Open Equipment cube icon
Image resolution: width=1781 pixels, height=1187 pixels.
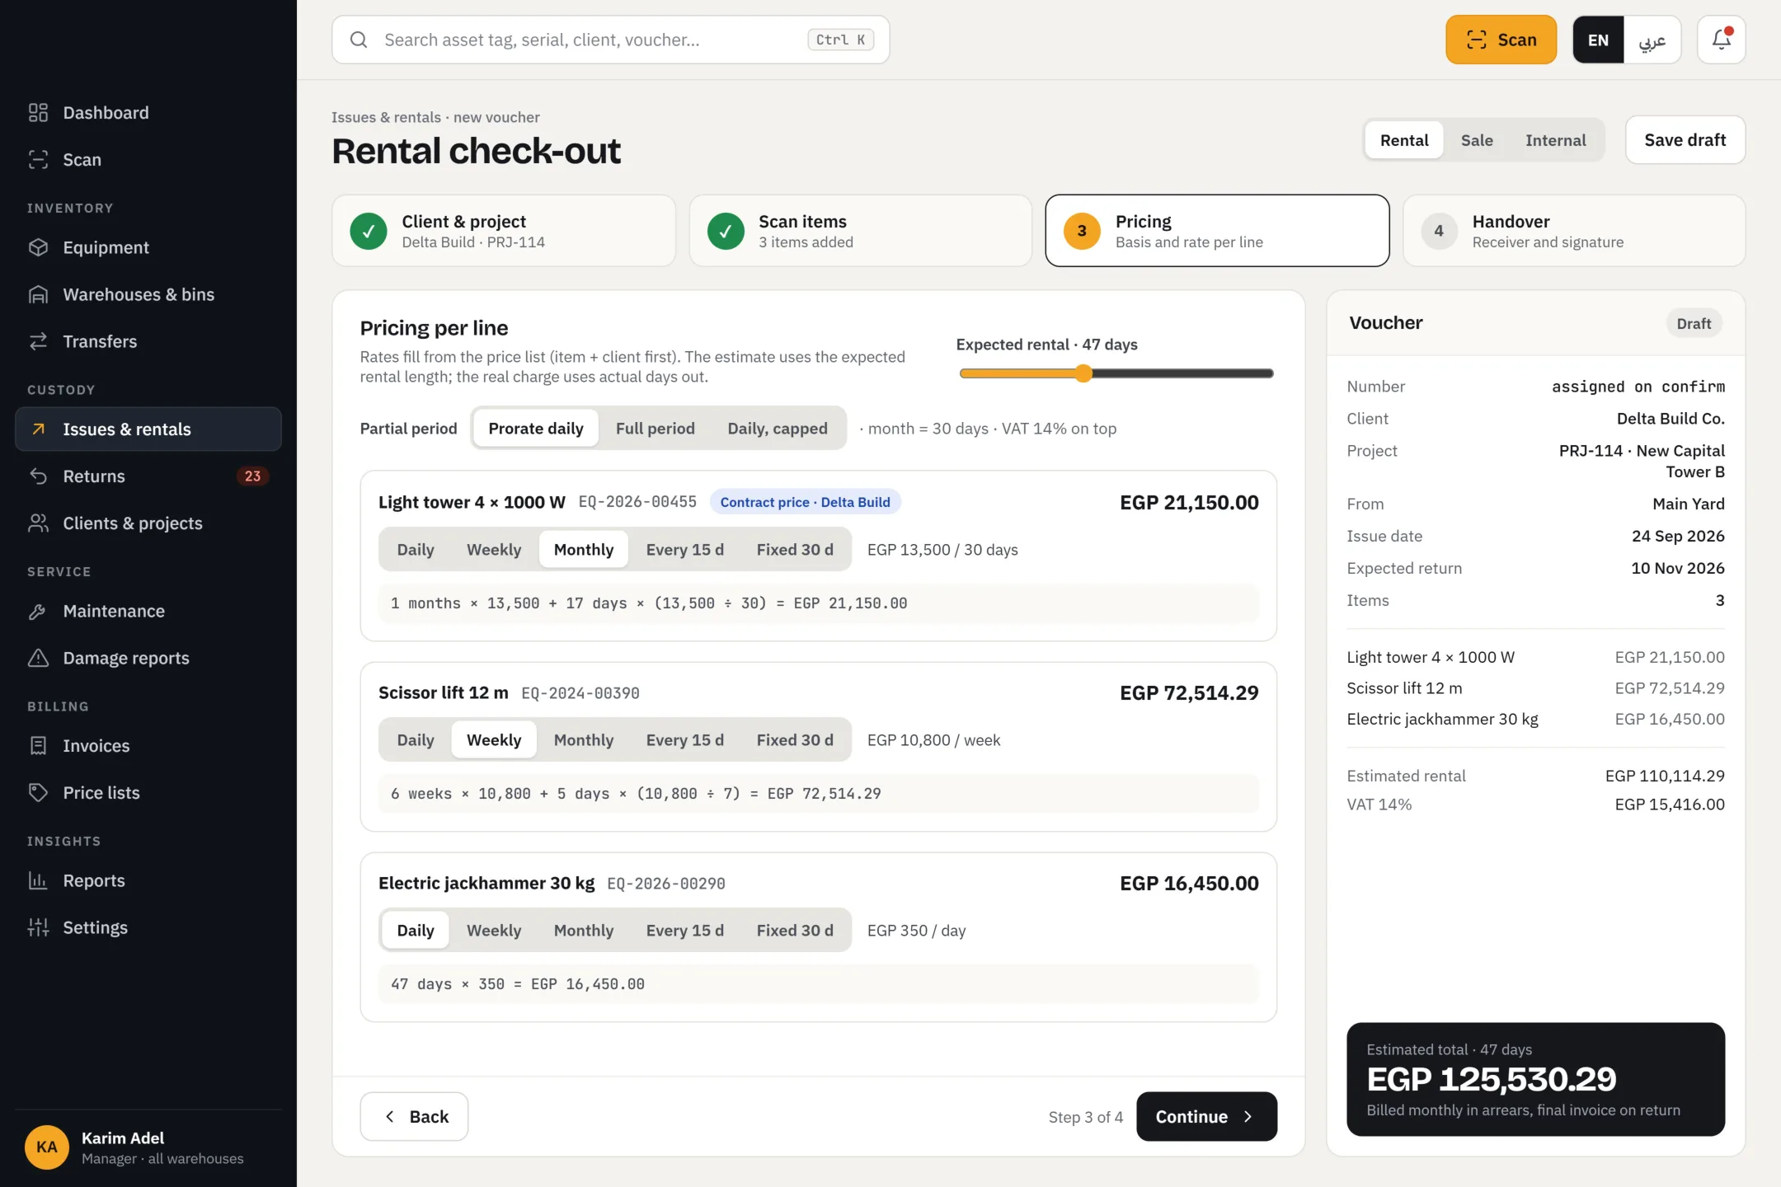[38, 247]
